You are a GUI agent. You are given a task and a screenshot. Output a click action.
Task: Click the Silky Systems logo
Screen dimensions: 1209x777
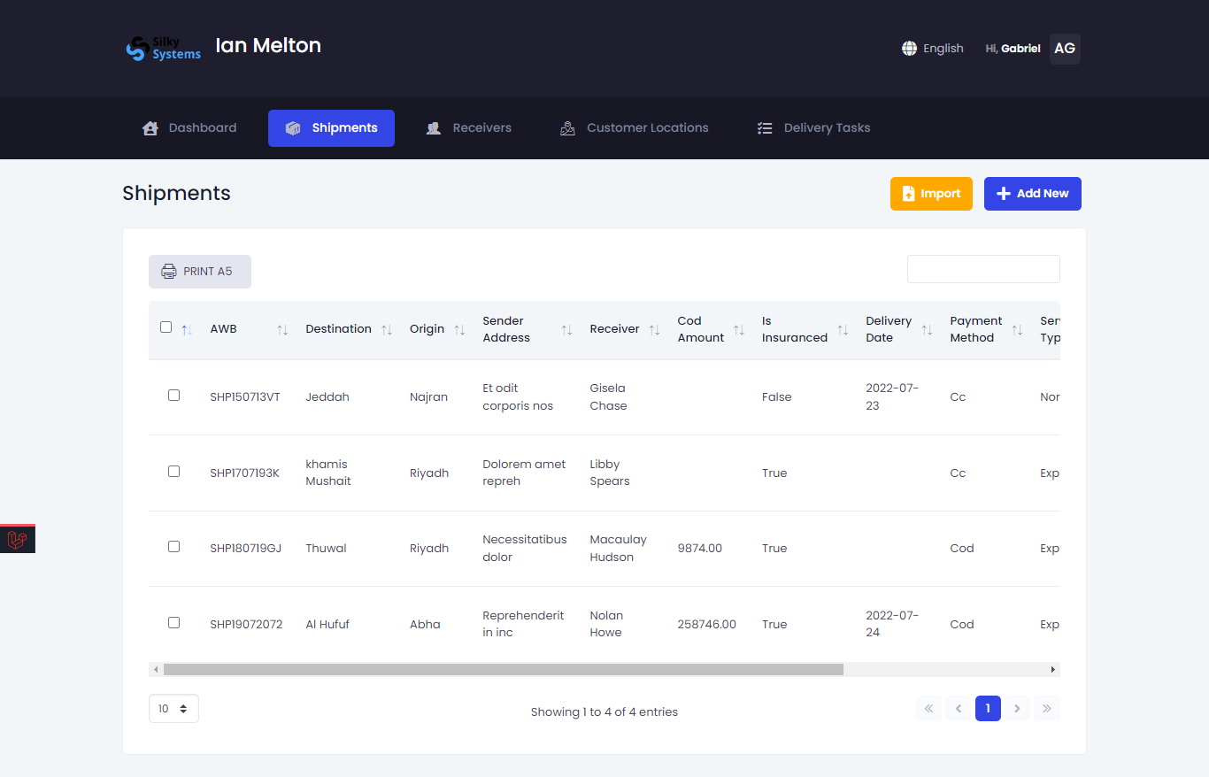pos(164,49)
